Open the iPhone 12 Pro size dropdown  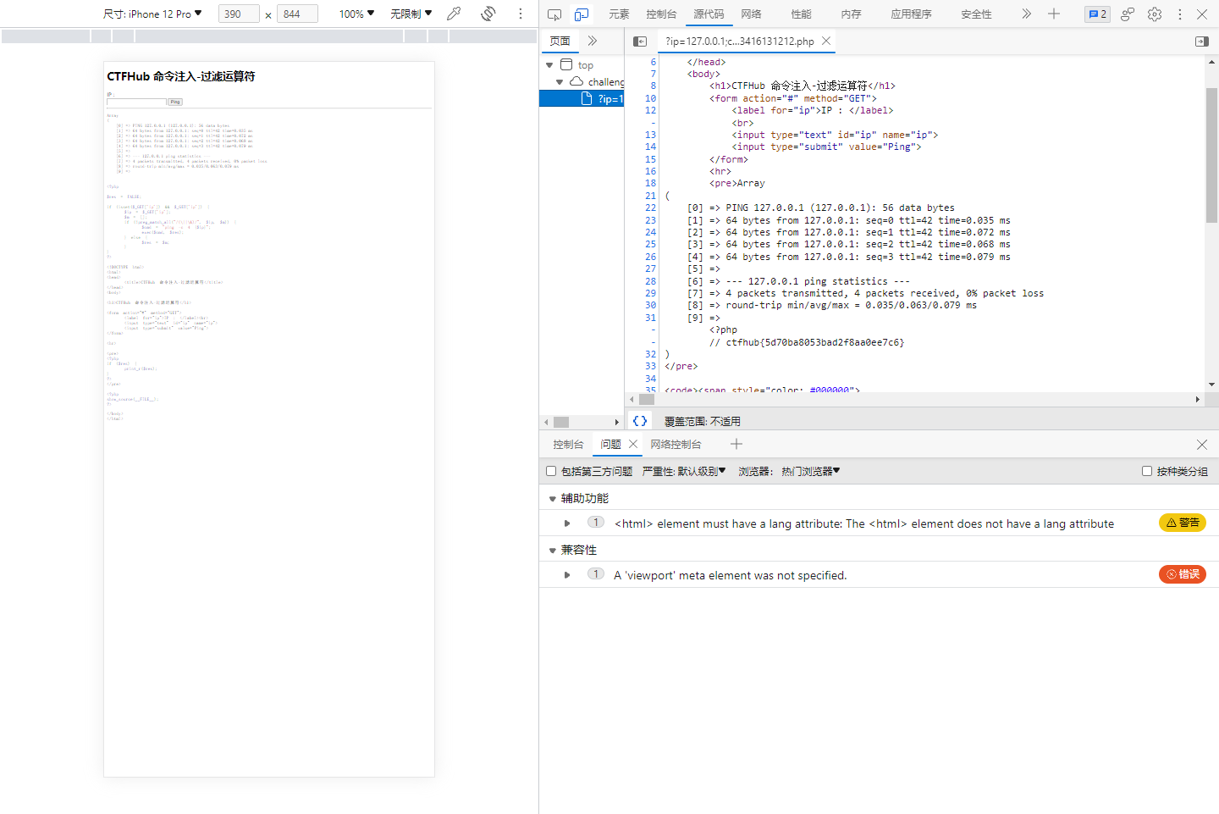tap(152, 14)
